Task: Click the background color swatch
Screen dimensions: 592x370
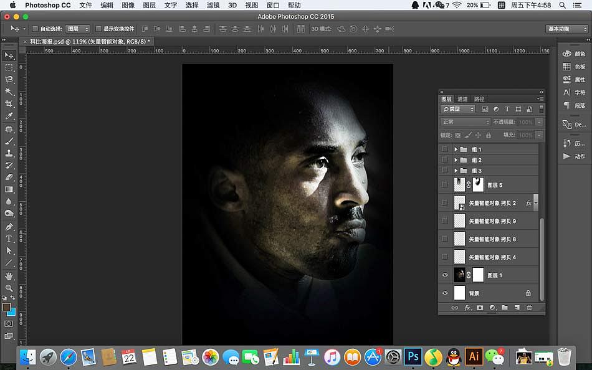Action: pyautogui.click(x=12, y=313)
